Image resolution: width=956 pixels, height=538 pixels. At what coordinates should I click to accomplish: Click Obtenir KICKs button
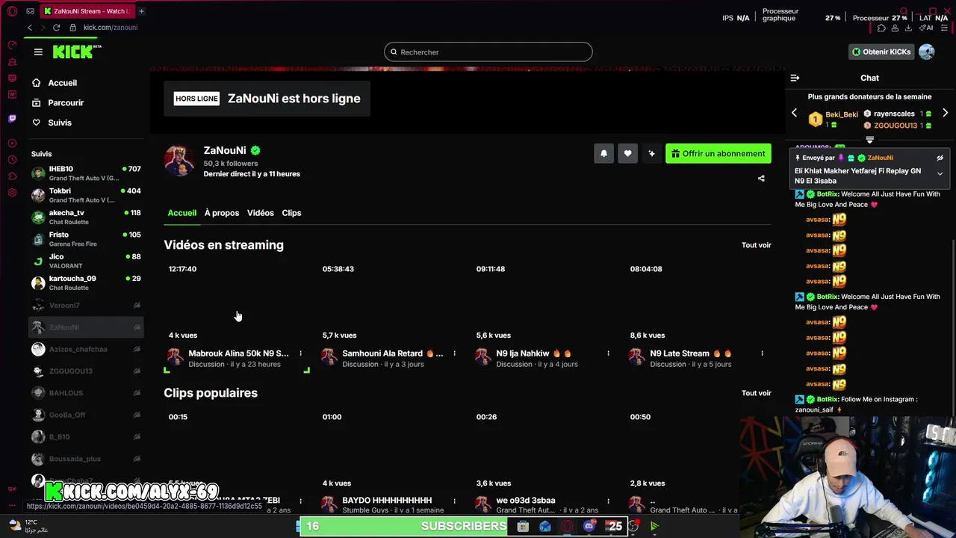pos(881,52)
